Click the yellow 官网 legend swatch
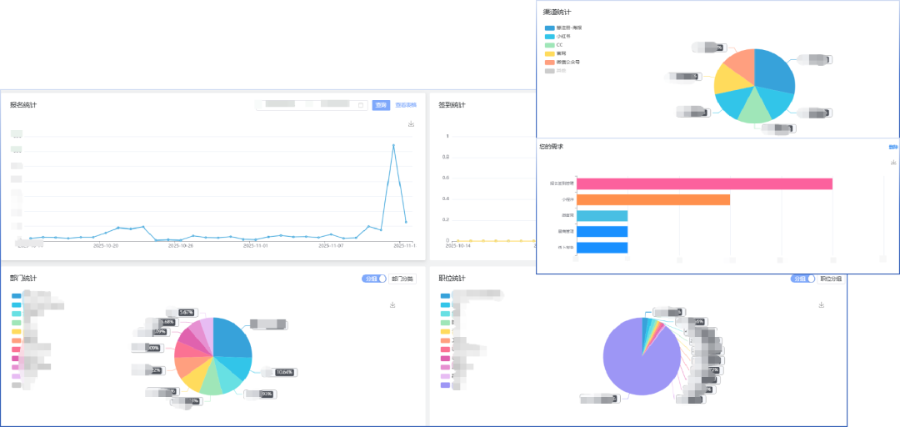This screenshot has height=427, width=900. click(549, 53)
